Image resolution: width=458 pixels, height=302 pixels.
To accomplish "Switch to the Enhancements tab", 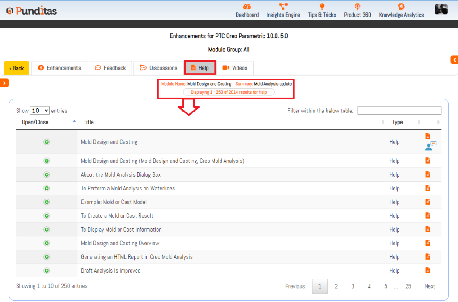I will 59,68.
